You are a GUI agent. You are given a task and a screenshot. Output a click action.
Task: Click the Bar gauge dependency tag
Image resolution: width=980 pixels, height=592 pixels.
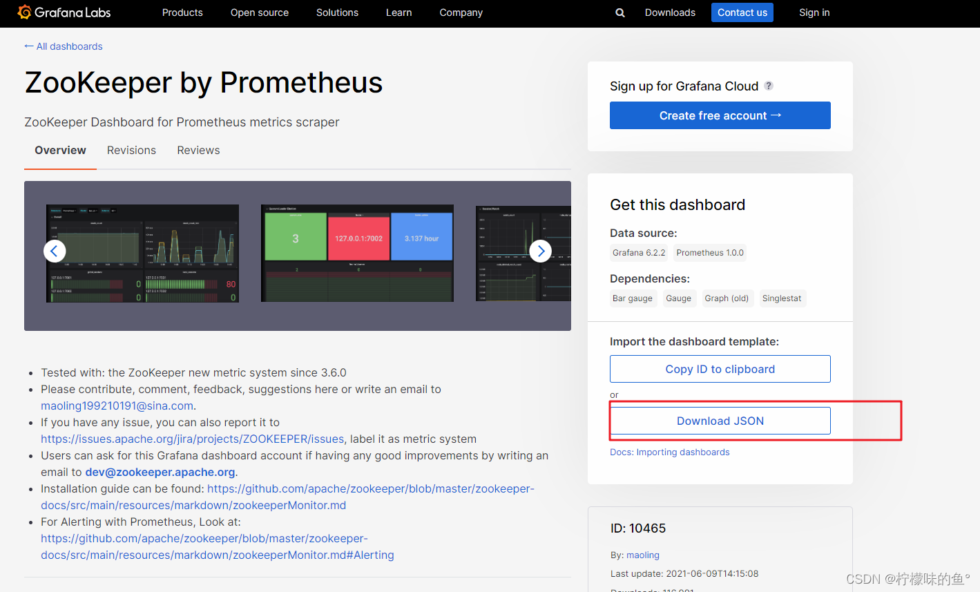pos(633,298)
